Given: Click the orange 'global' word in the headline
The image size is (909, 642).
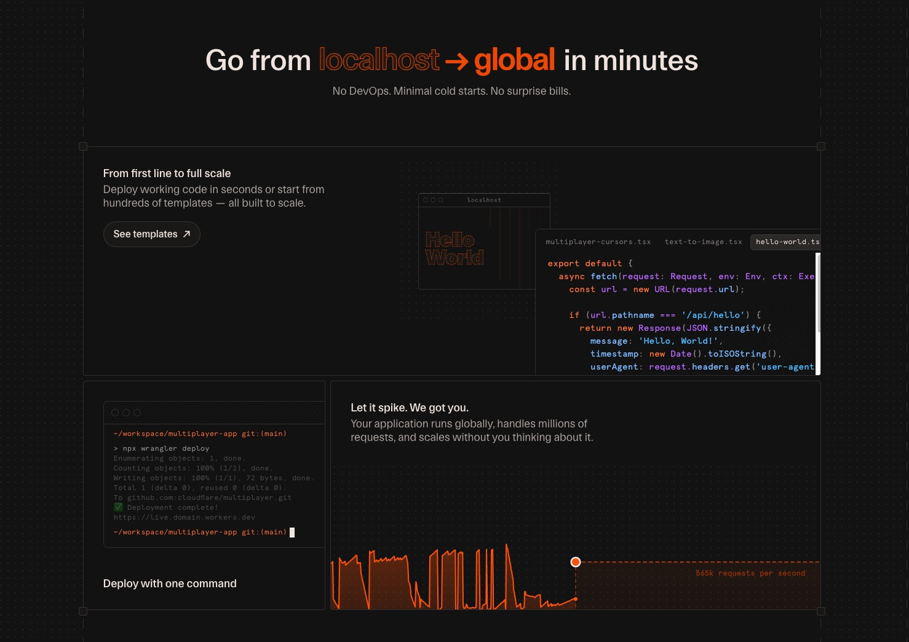Looking at the screenshot, I should (x=515, y=60).
